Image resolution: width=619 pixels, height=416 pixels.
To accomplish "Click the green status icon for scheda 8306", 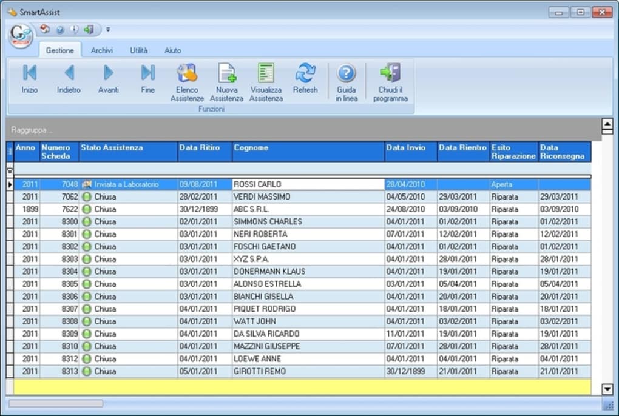I will (x=87, y=297).
